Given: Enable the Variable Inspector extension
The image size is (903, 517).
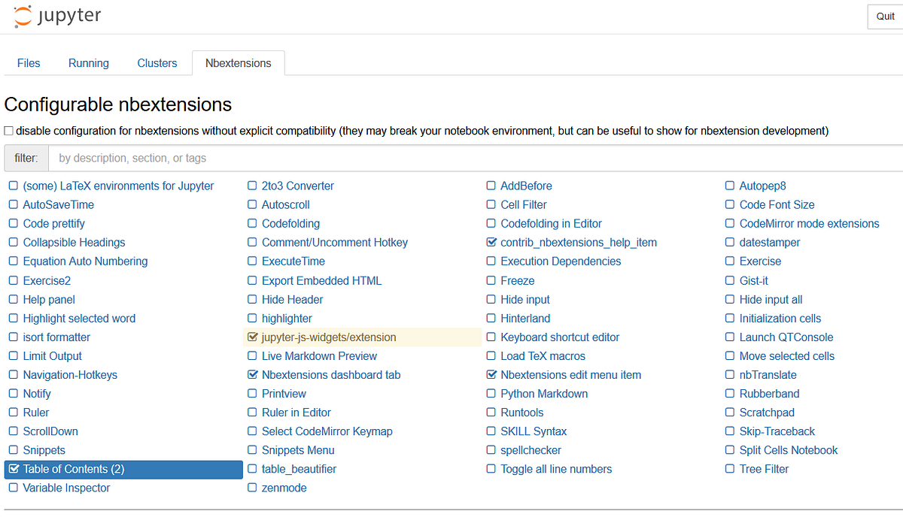Looking at the screenshot, I should tap(14, 488).
